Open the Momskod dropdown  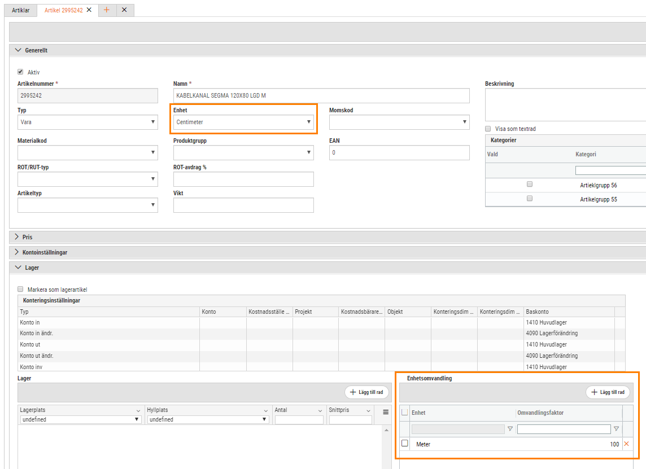click(x=399, y=122)
